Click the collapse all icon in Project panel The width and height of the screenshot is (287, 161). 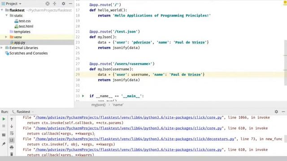55,4
